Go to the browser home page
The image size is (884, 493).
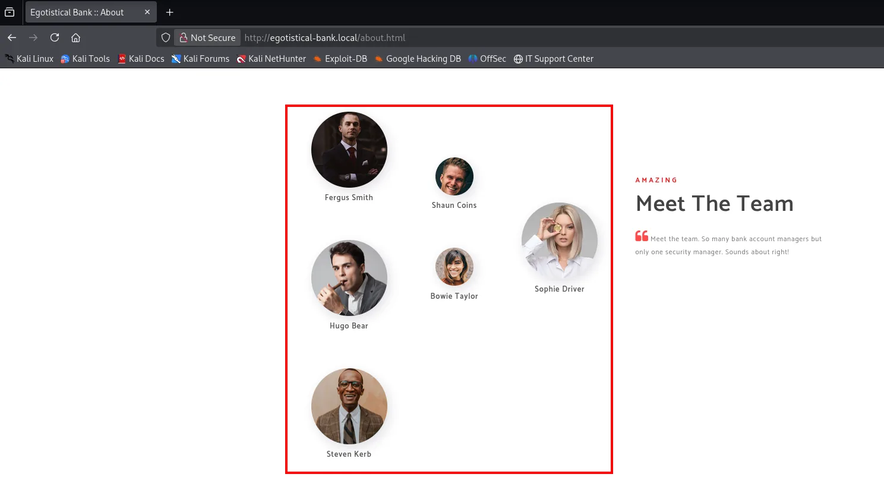75,37
